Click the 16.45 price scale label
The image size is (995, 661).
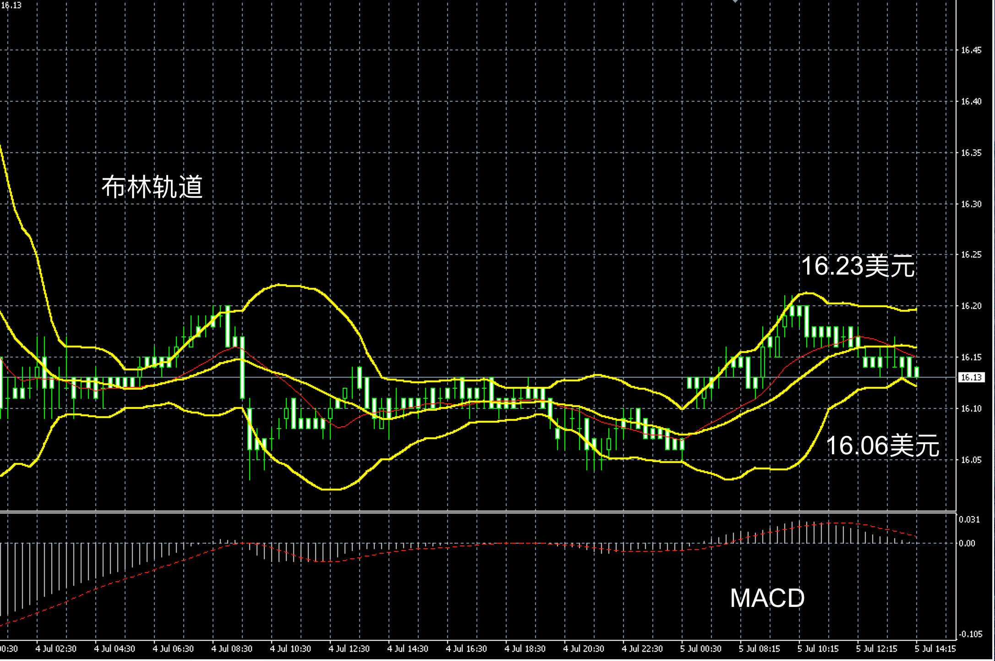(971, 50)
